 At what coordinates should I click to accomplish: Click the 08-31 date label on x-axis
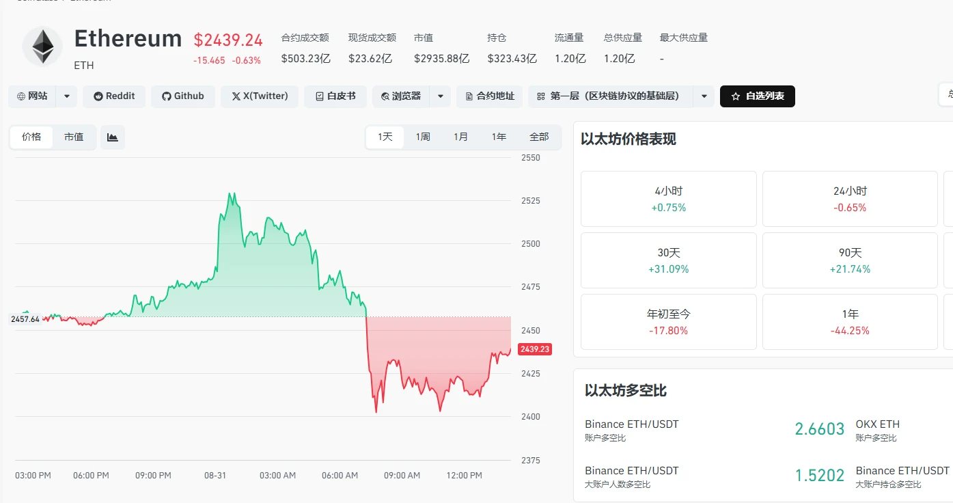coord(215,476)
